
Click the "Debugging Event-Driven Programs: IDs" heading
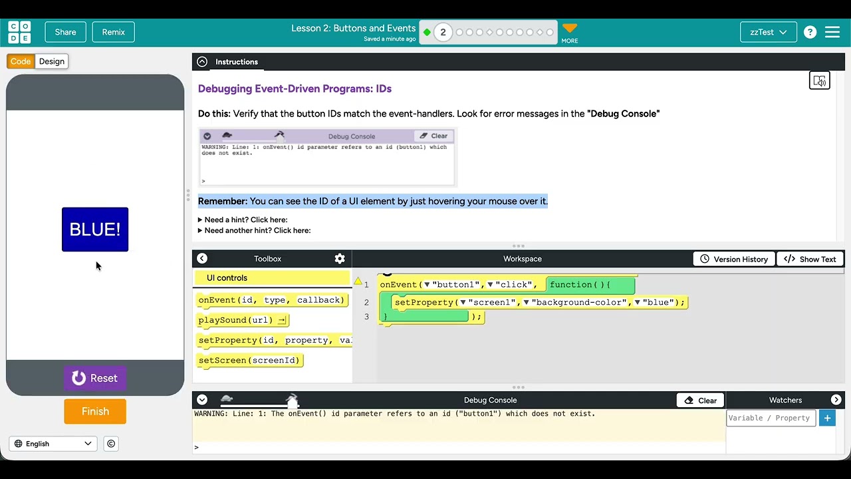tap(295, 88)
